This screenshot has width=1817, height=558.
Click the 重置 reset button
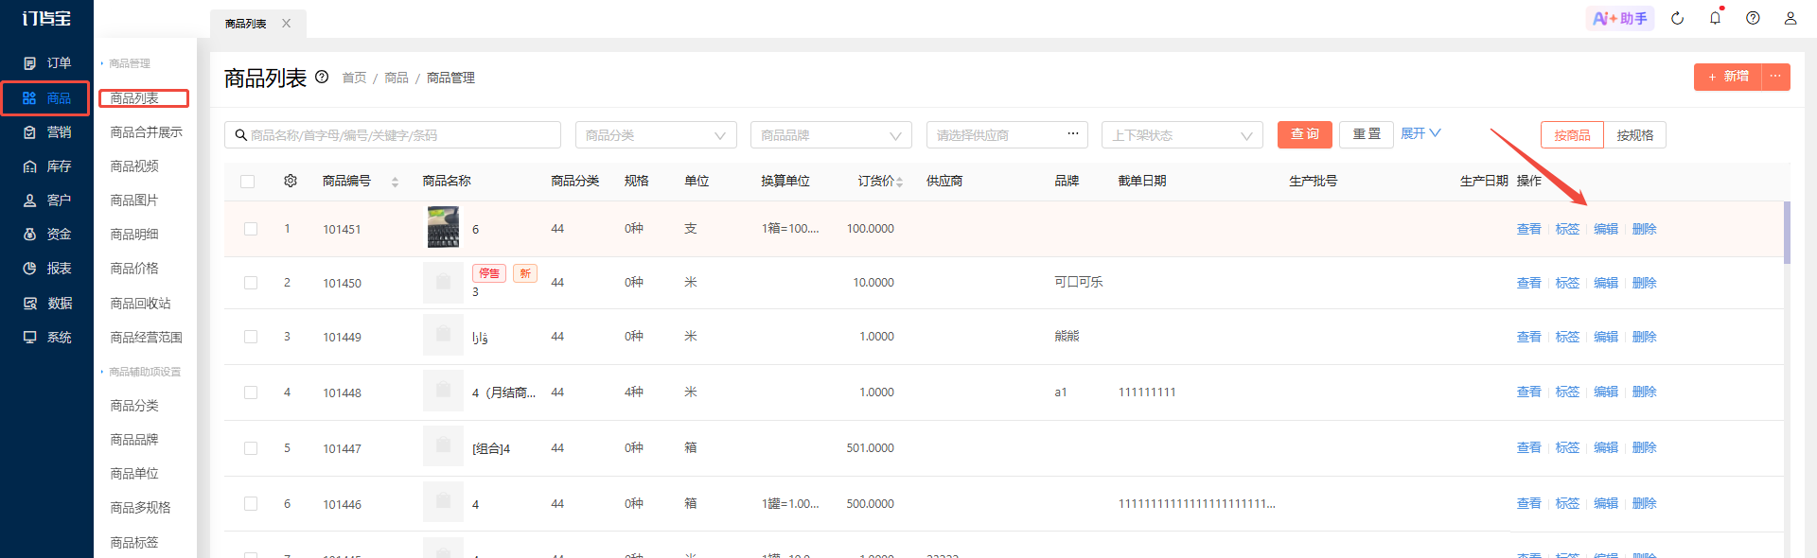1367,134
